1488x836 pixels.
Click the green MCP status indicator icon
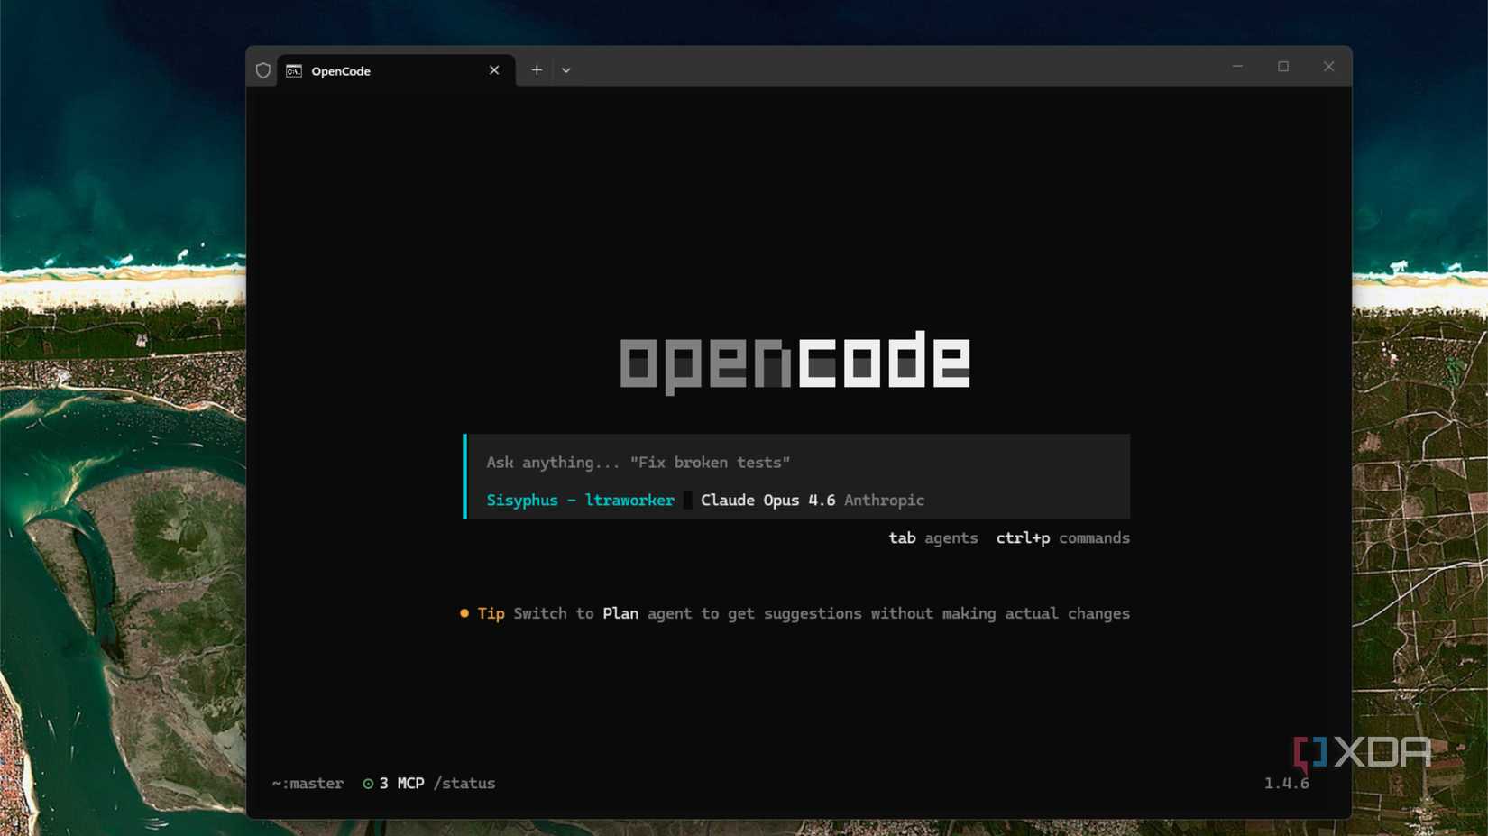[367, 784]
